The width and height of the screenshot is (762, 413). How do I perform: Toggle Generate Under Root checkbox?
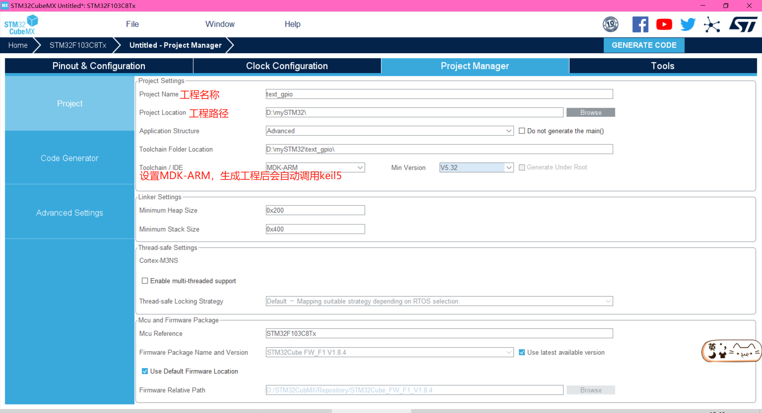522,167
